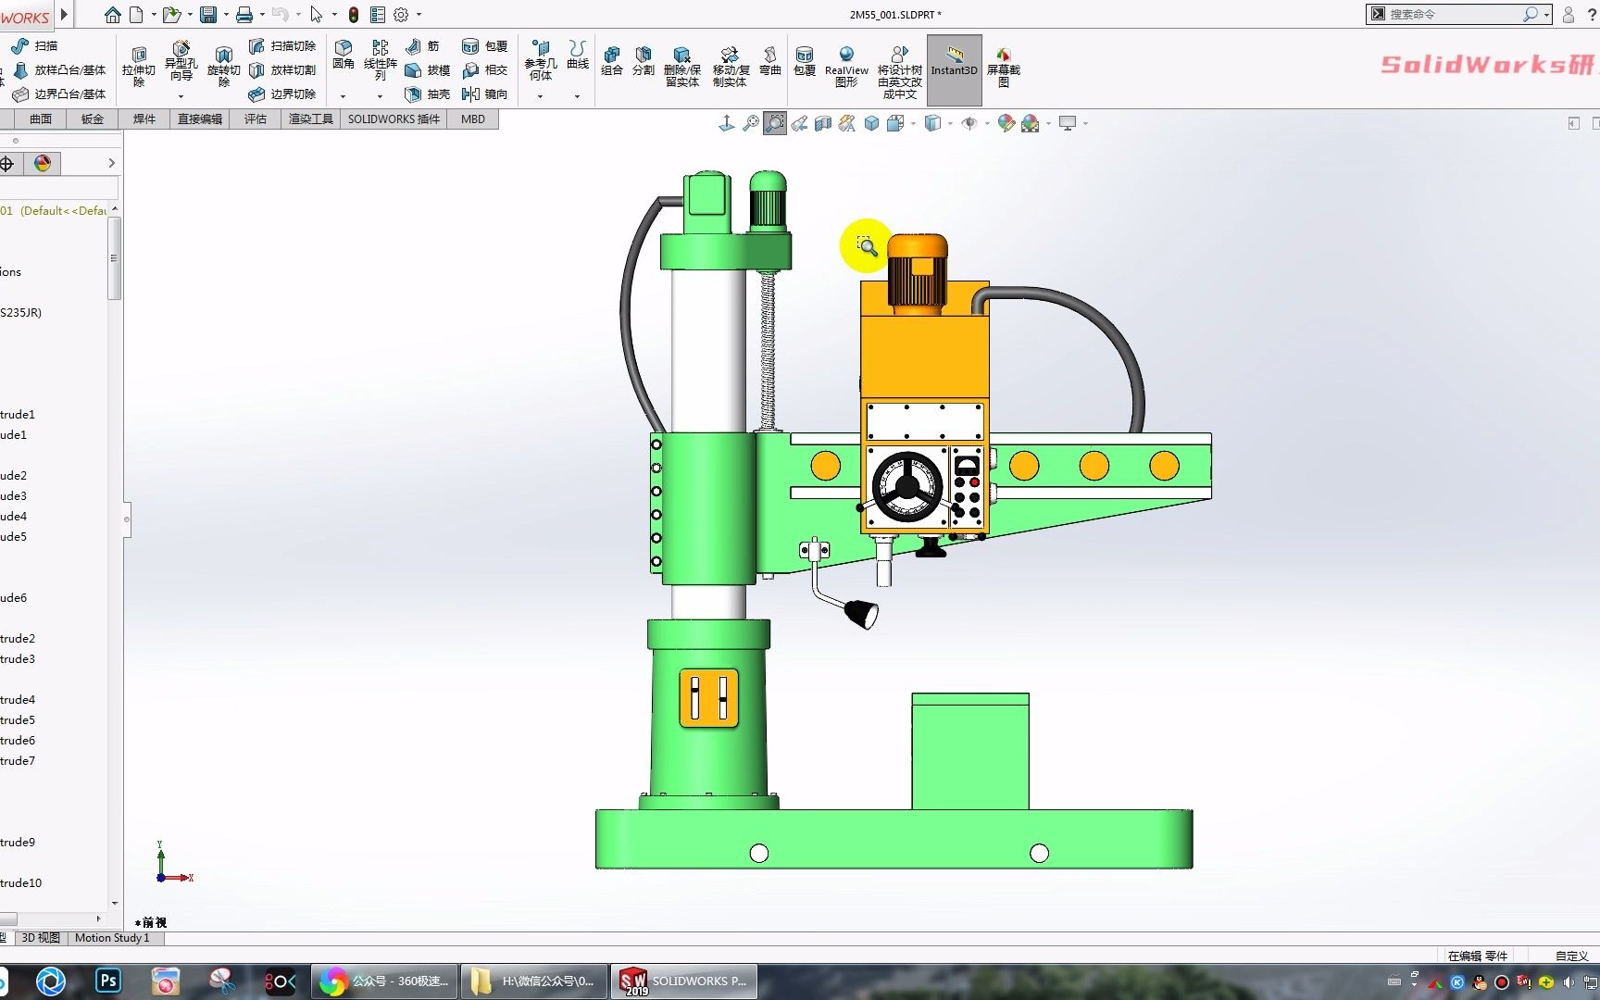
Task: Select the 放样切割 lofted cut tool
Action: pos(282,69)
